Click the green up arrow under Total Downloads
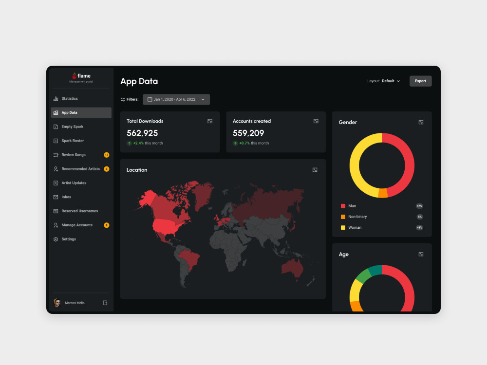 coord(129,143)
